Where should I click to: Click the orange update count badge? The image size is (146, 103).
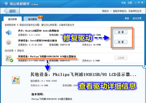pyautogui.click(x=40, y=17)
